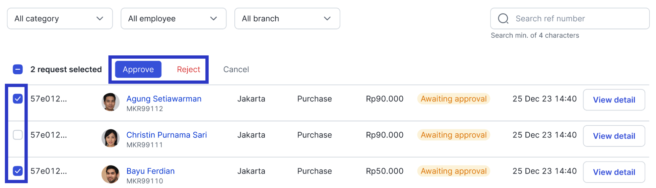The height and width of the screenshot is (188, 656).
Task: Focus the Search ref number field
Action: pos(570,19)
